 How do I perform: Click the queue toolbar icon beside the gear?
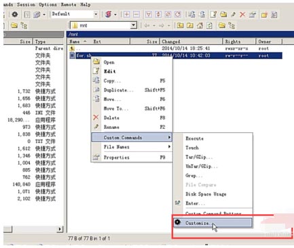point(27,15)
